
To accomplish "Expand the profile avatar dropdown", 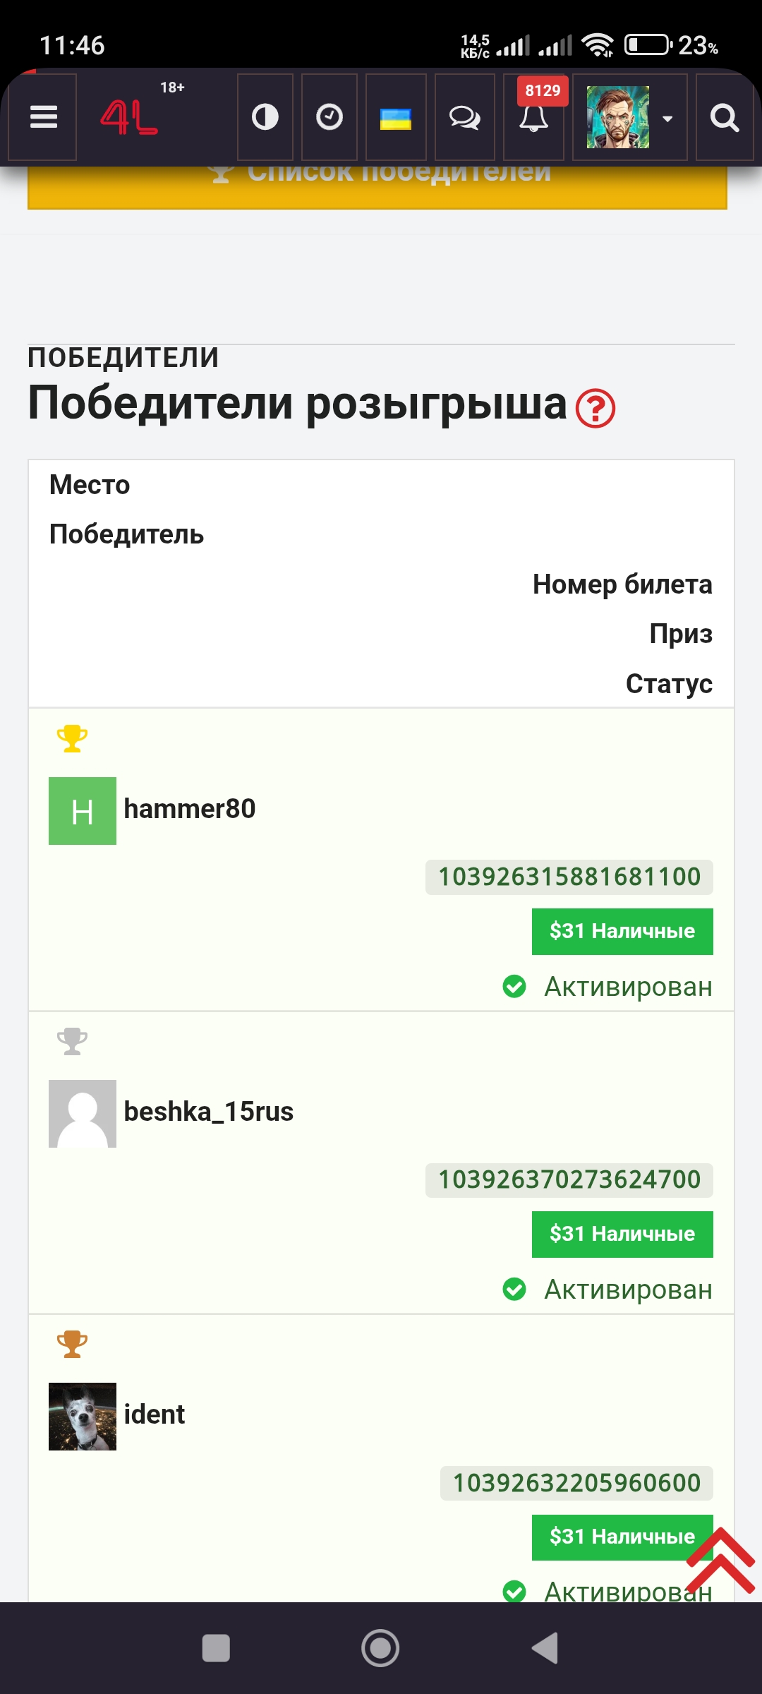I will pyautogui.click(x=629, y=117).
